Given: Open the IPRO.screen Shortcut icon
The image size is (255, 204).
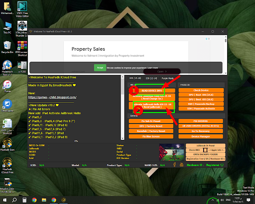Looking at the screenshot, I should (22, 49).
